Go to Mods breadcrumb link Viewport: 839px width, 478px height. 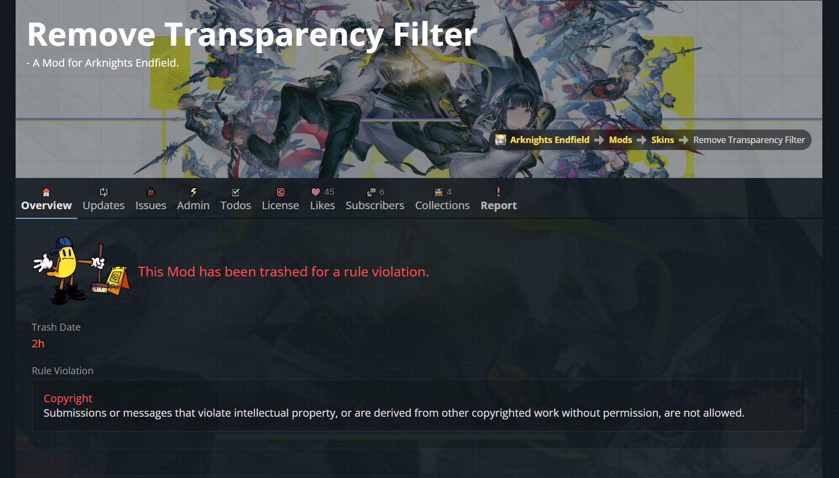(621, 140)
